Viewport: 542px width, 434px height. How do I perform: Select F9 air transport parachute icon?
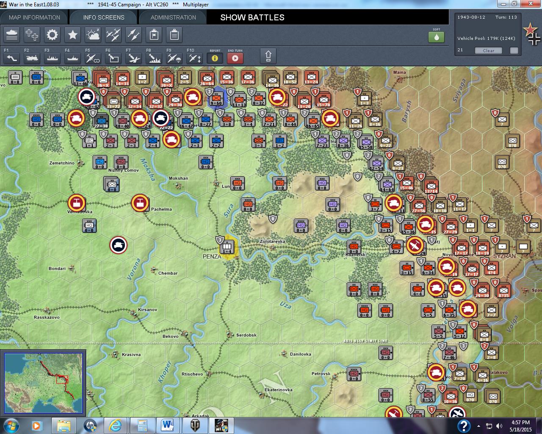pos(174,58)
